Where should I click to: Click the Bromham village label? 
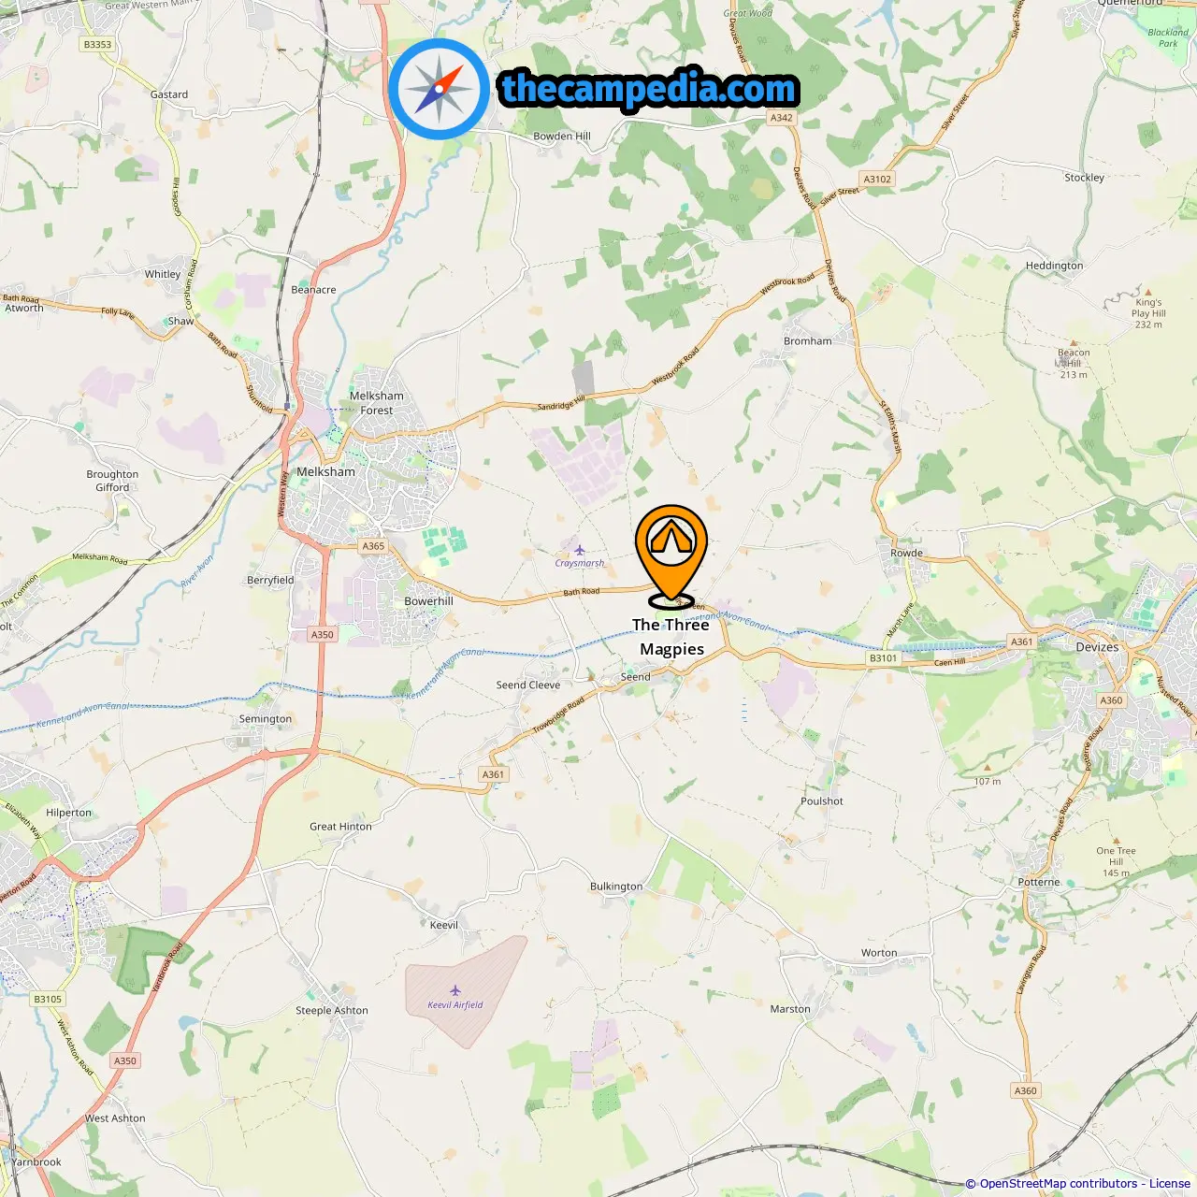808,341
